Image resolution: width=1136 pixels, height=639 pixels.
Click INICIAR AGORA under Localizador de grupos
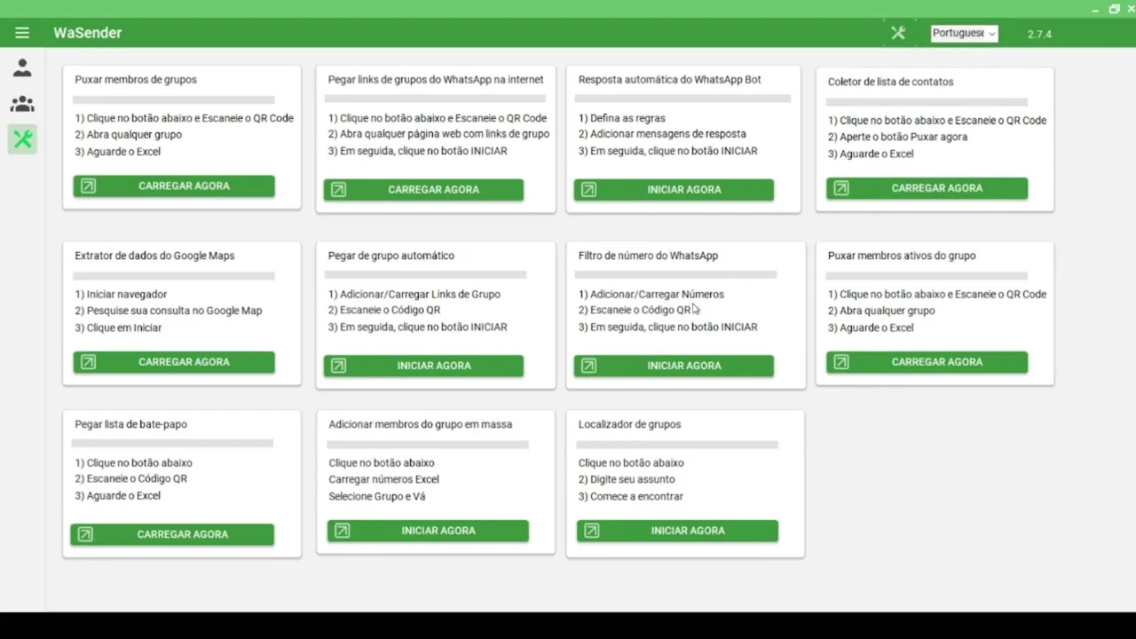pos(677,531)
